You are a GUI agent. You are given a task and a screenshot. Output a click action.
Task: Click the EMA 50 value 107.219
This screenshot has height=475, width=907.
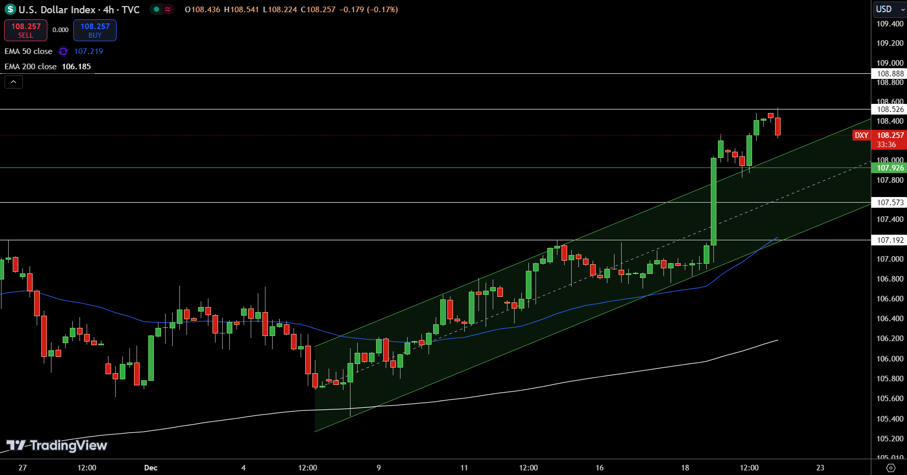89,51
